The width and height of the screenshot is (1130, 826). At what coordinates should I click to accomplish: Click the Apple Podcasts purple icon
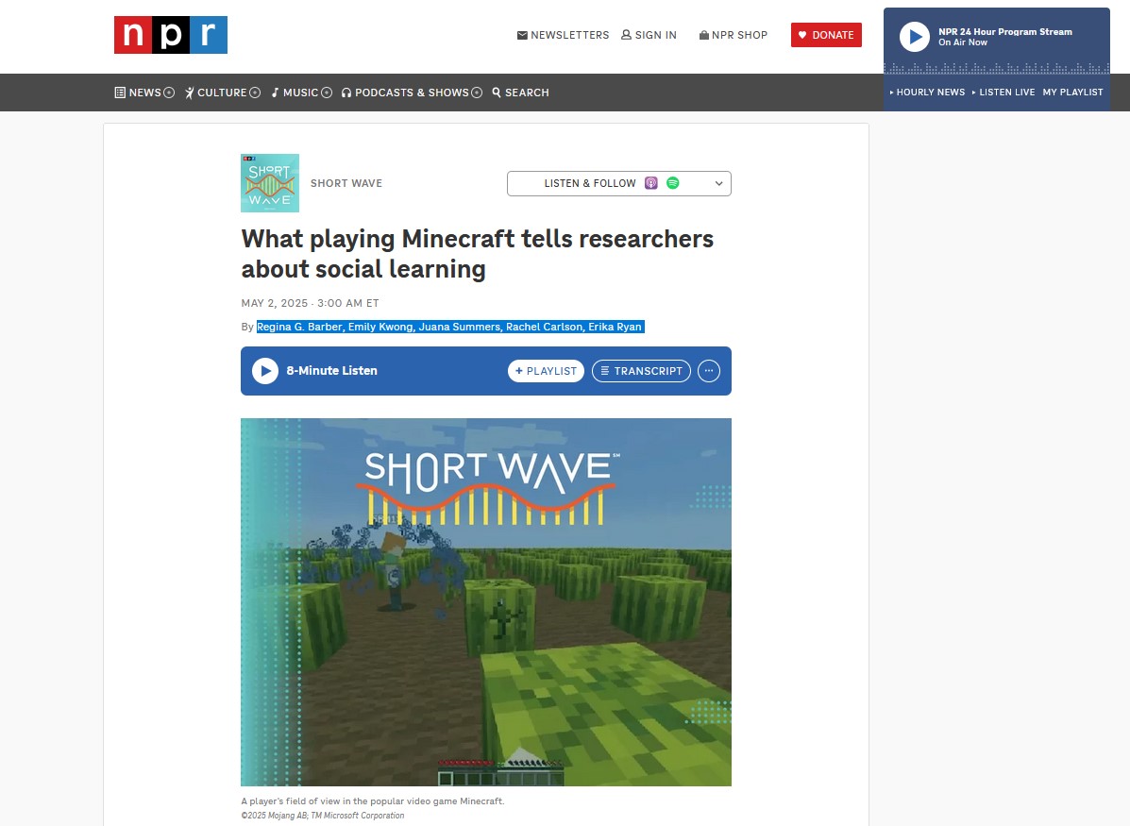(x=650, y=183)
